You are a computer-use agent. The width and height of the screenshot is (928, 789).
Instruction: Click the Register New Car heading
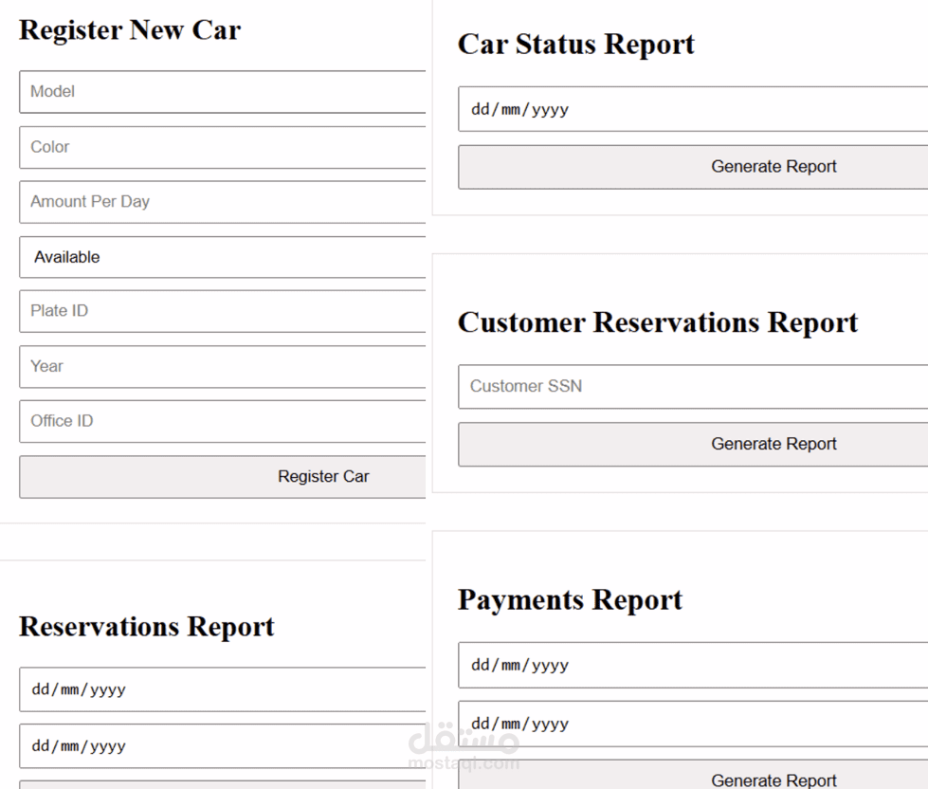coord(129,30)
